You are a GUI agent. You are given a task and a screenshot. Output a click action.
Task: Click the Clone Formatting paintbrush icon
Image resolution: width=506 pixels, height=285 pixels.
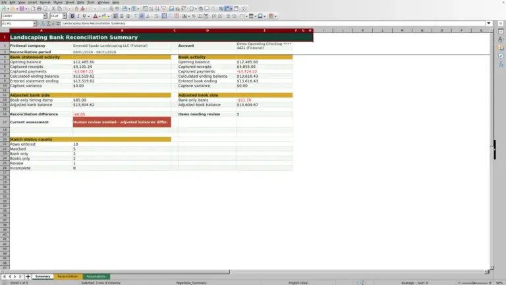[x=76, y=9]
